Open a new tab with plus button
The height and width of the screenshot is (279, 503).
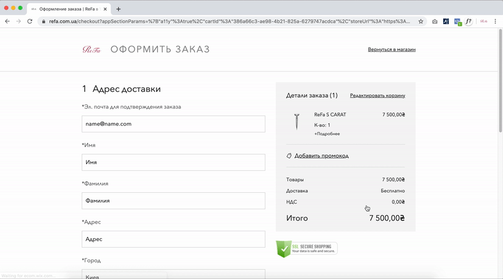tap(118, 9)
